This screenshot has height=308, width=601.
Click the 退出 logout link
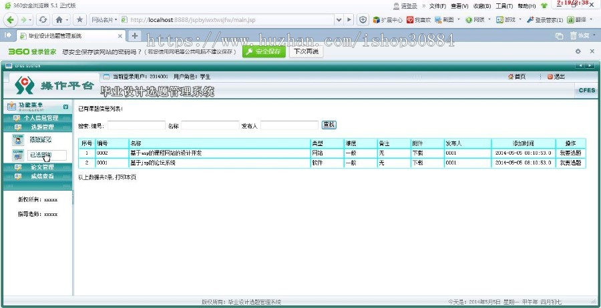556,77
